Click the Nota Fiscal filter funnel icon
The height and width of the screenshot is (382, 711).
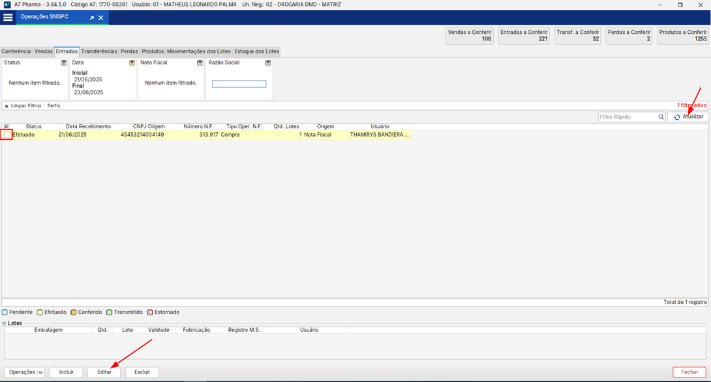click(x=200, y=63)
